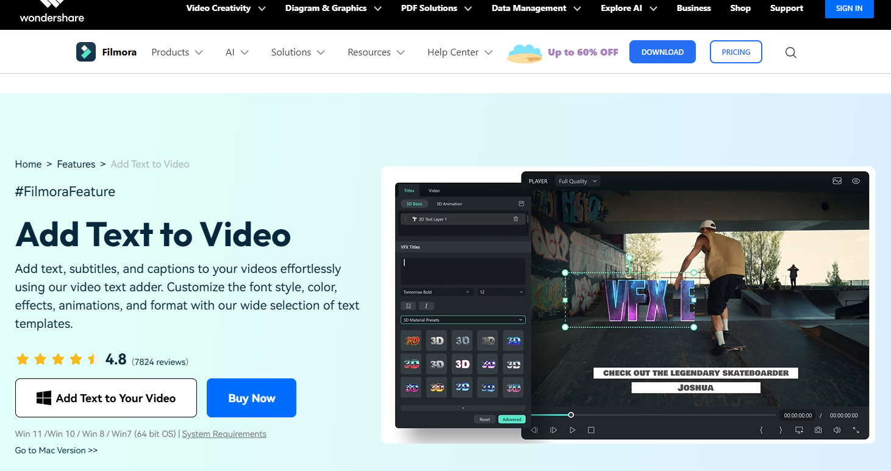Click the previous frame playback icon
The width and height of the screenshot is (891, 471).
534,430
